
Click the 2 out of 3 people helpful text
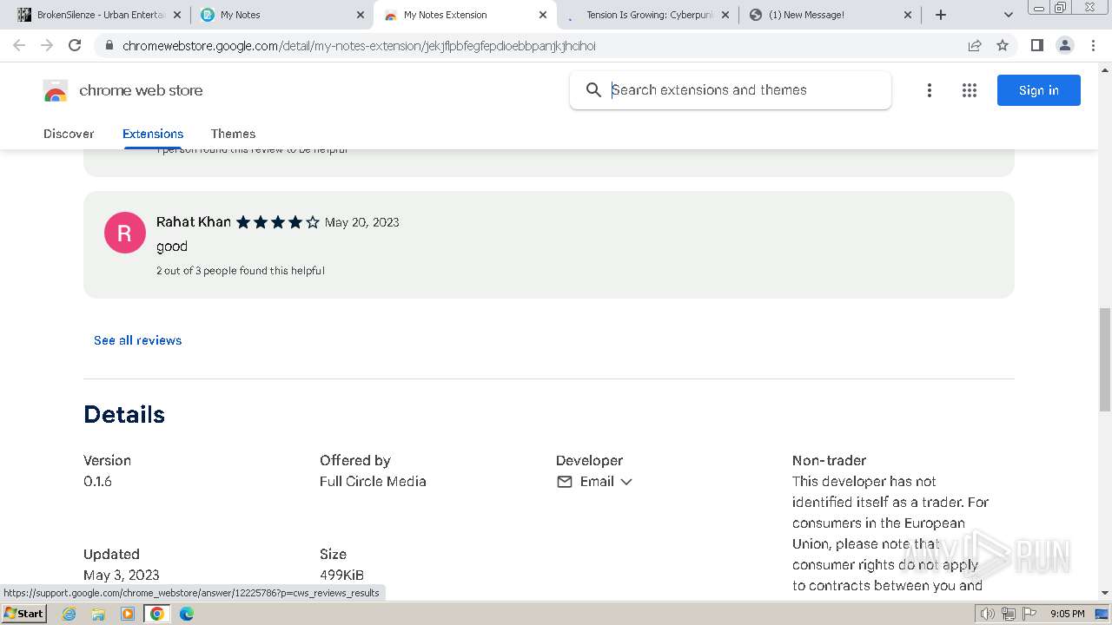(x=241, y=271)
